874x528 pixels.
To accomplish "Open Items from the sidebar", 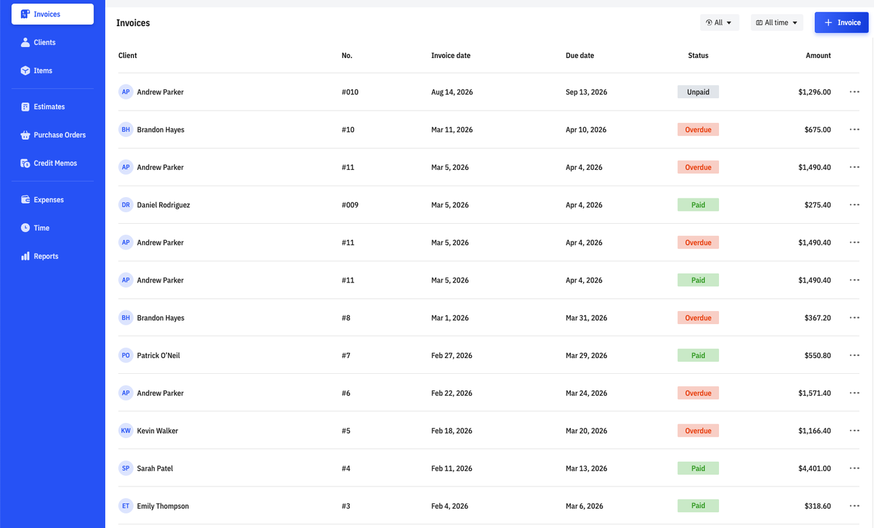I will click(53, 70).
